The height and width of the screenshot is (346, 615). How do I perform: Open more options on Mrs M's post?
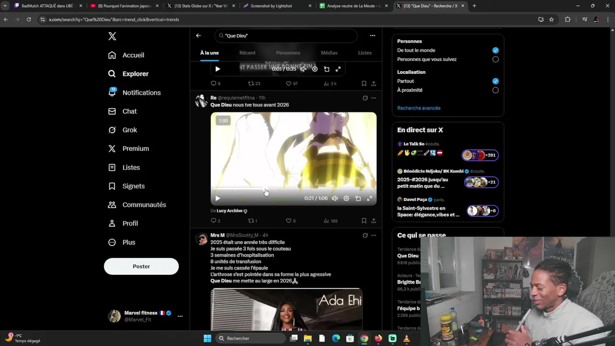(374, 235)
